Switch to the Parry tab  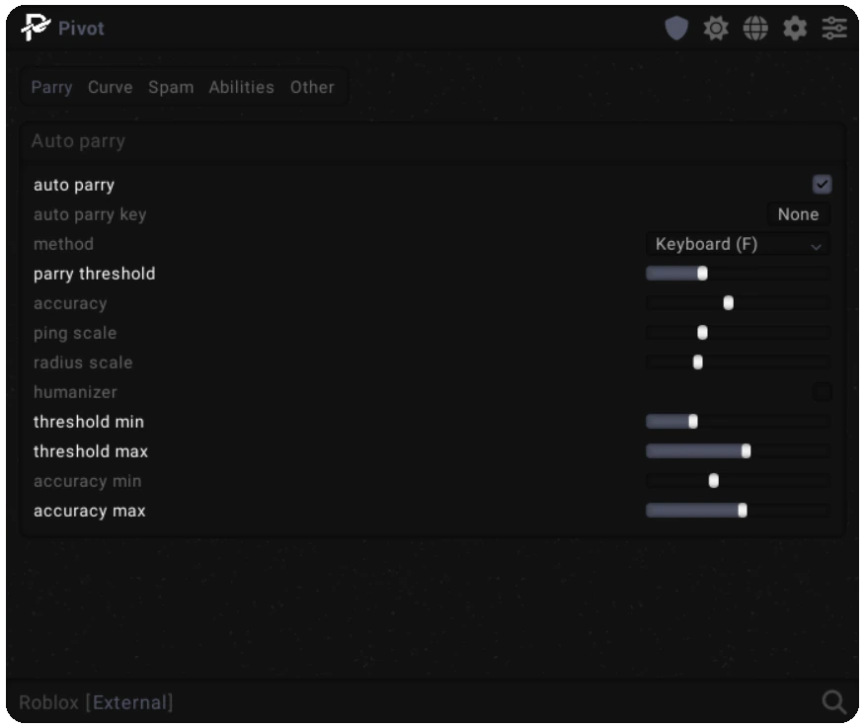tap(52, 87)
